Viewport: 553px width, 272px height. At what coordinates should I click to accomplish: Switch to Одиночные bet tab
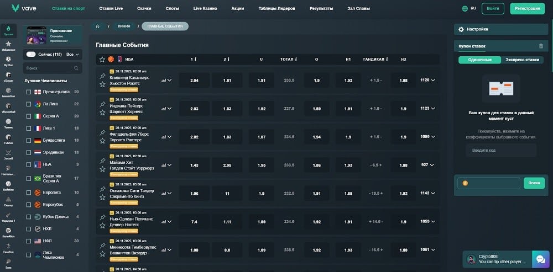(479, 60)
